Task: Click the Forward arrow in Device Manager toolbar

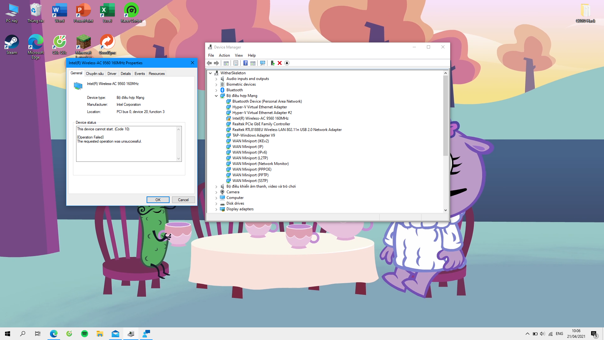Action: click(216, 63)
